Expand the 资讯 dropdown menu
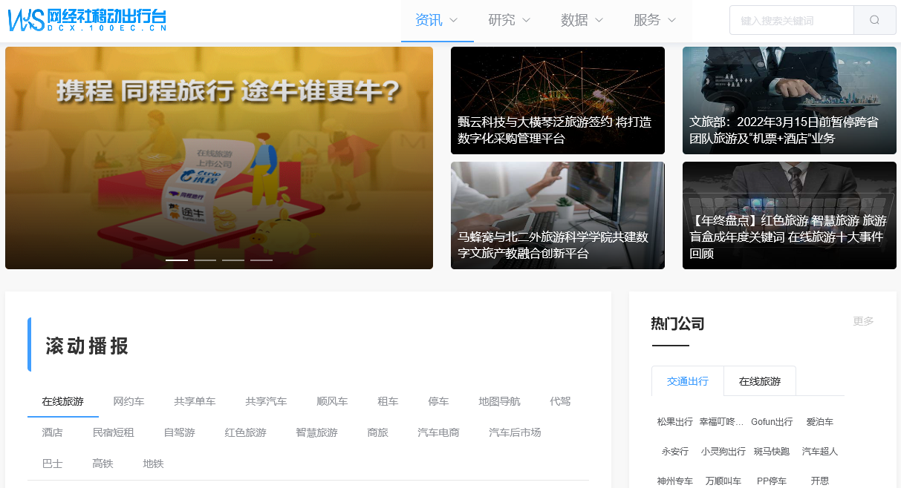The height and width of the screenshot is (488, 901). (x=437, y=20)
